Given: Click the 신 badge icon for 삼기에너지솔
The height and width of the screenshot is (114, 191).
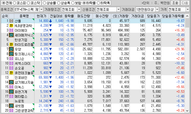Looking at the screenshot, I should [11, 82].
